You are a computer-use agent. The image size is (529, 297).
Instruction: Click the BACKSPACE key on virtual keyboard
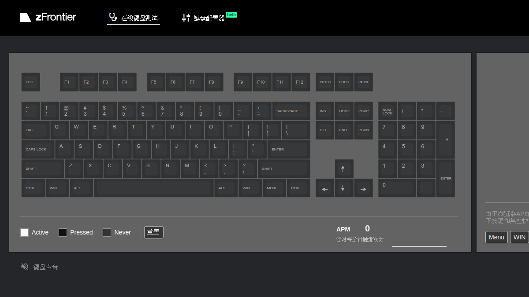291,111
